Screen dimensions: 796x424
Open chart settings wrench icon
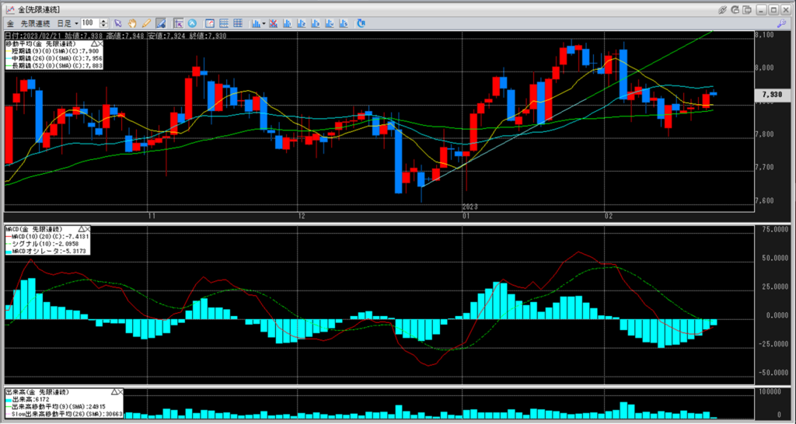[782, 23]
